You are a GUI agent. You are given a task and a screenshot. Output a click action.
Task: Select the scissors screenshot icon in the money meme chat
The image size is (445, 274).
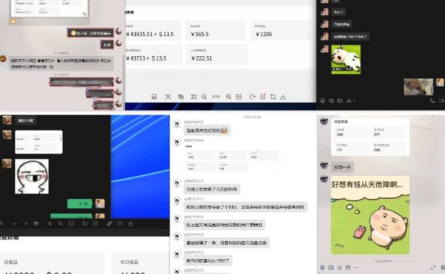(340, 268)
